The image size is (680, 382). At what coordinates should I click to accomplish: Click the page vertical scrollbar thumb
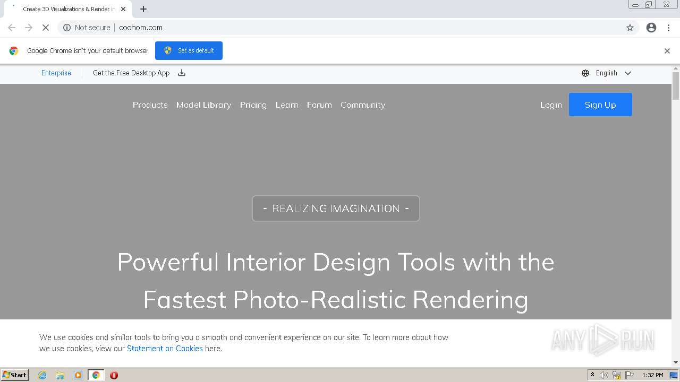pos(676,85)
